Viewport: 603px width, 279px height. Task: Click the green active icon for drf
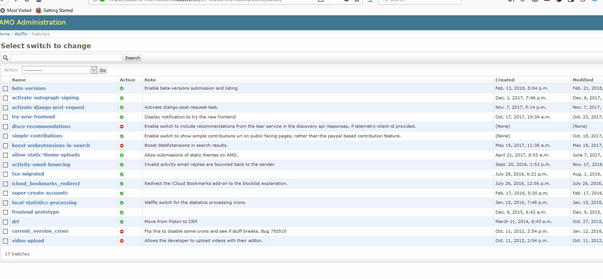[x=122, y=222]
